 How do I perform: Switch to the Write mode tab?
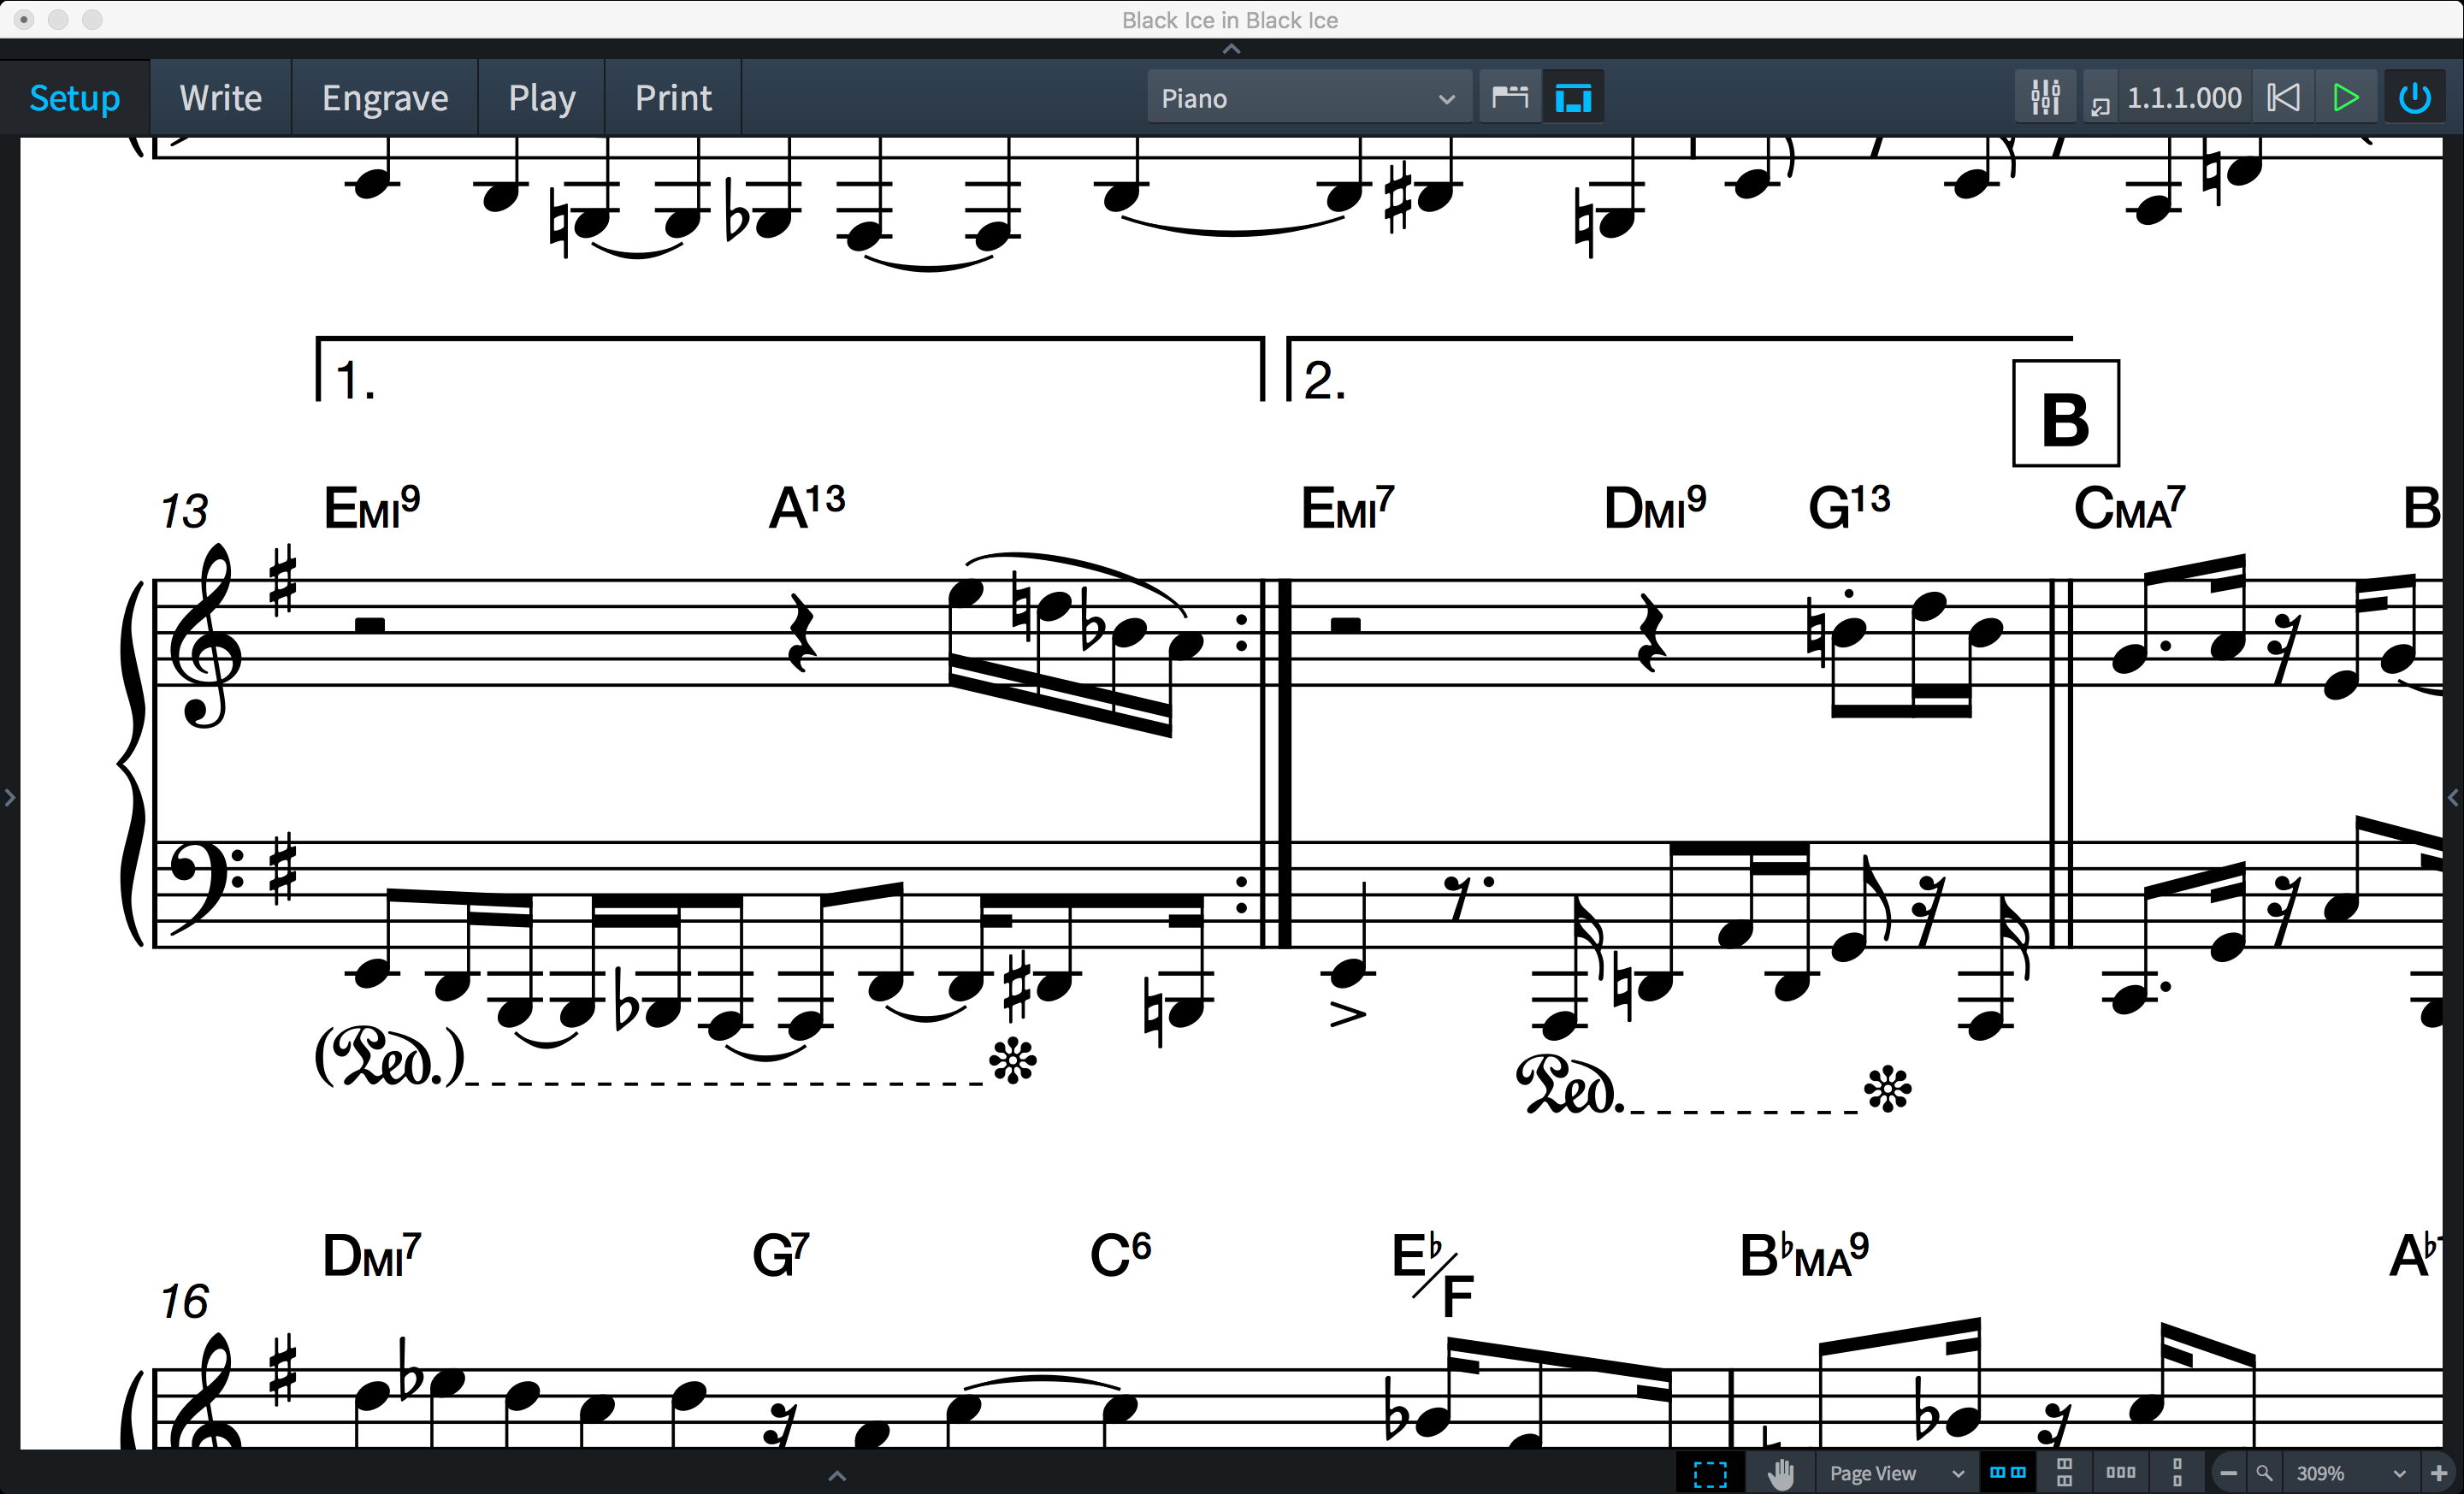pos(220,97)
